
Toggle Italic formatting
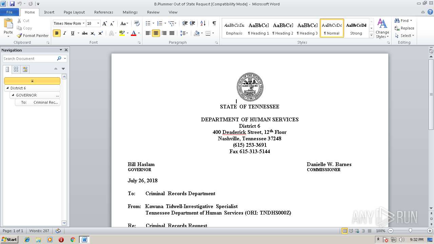64,33
